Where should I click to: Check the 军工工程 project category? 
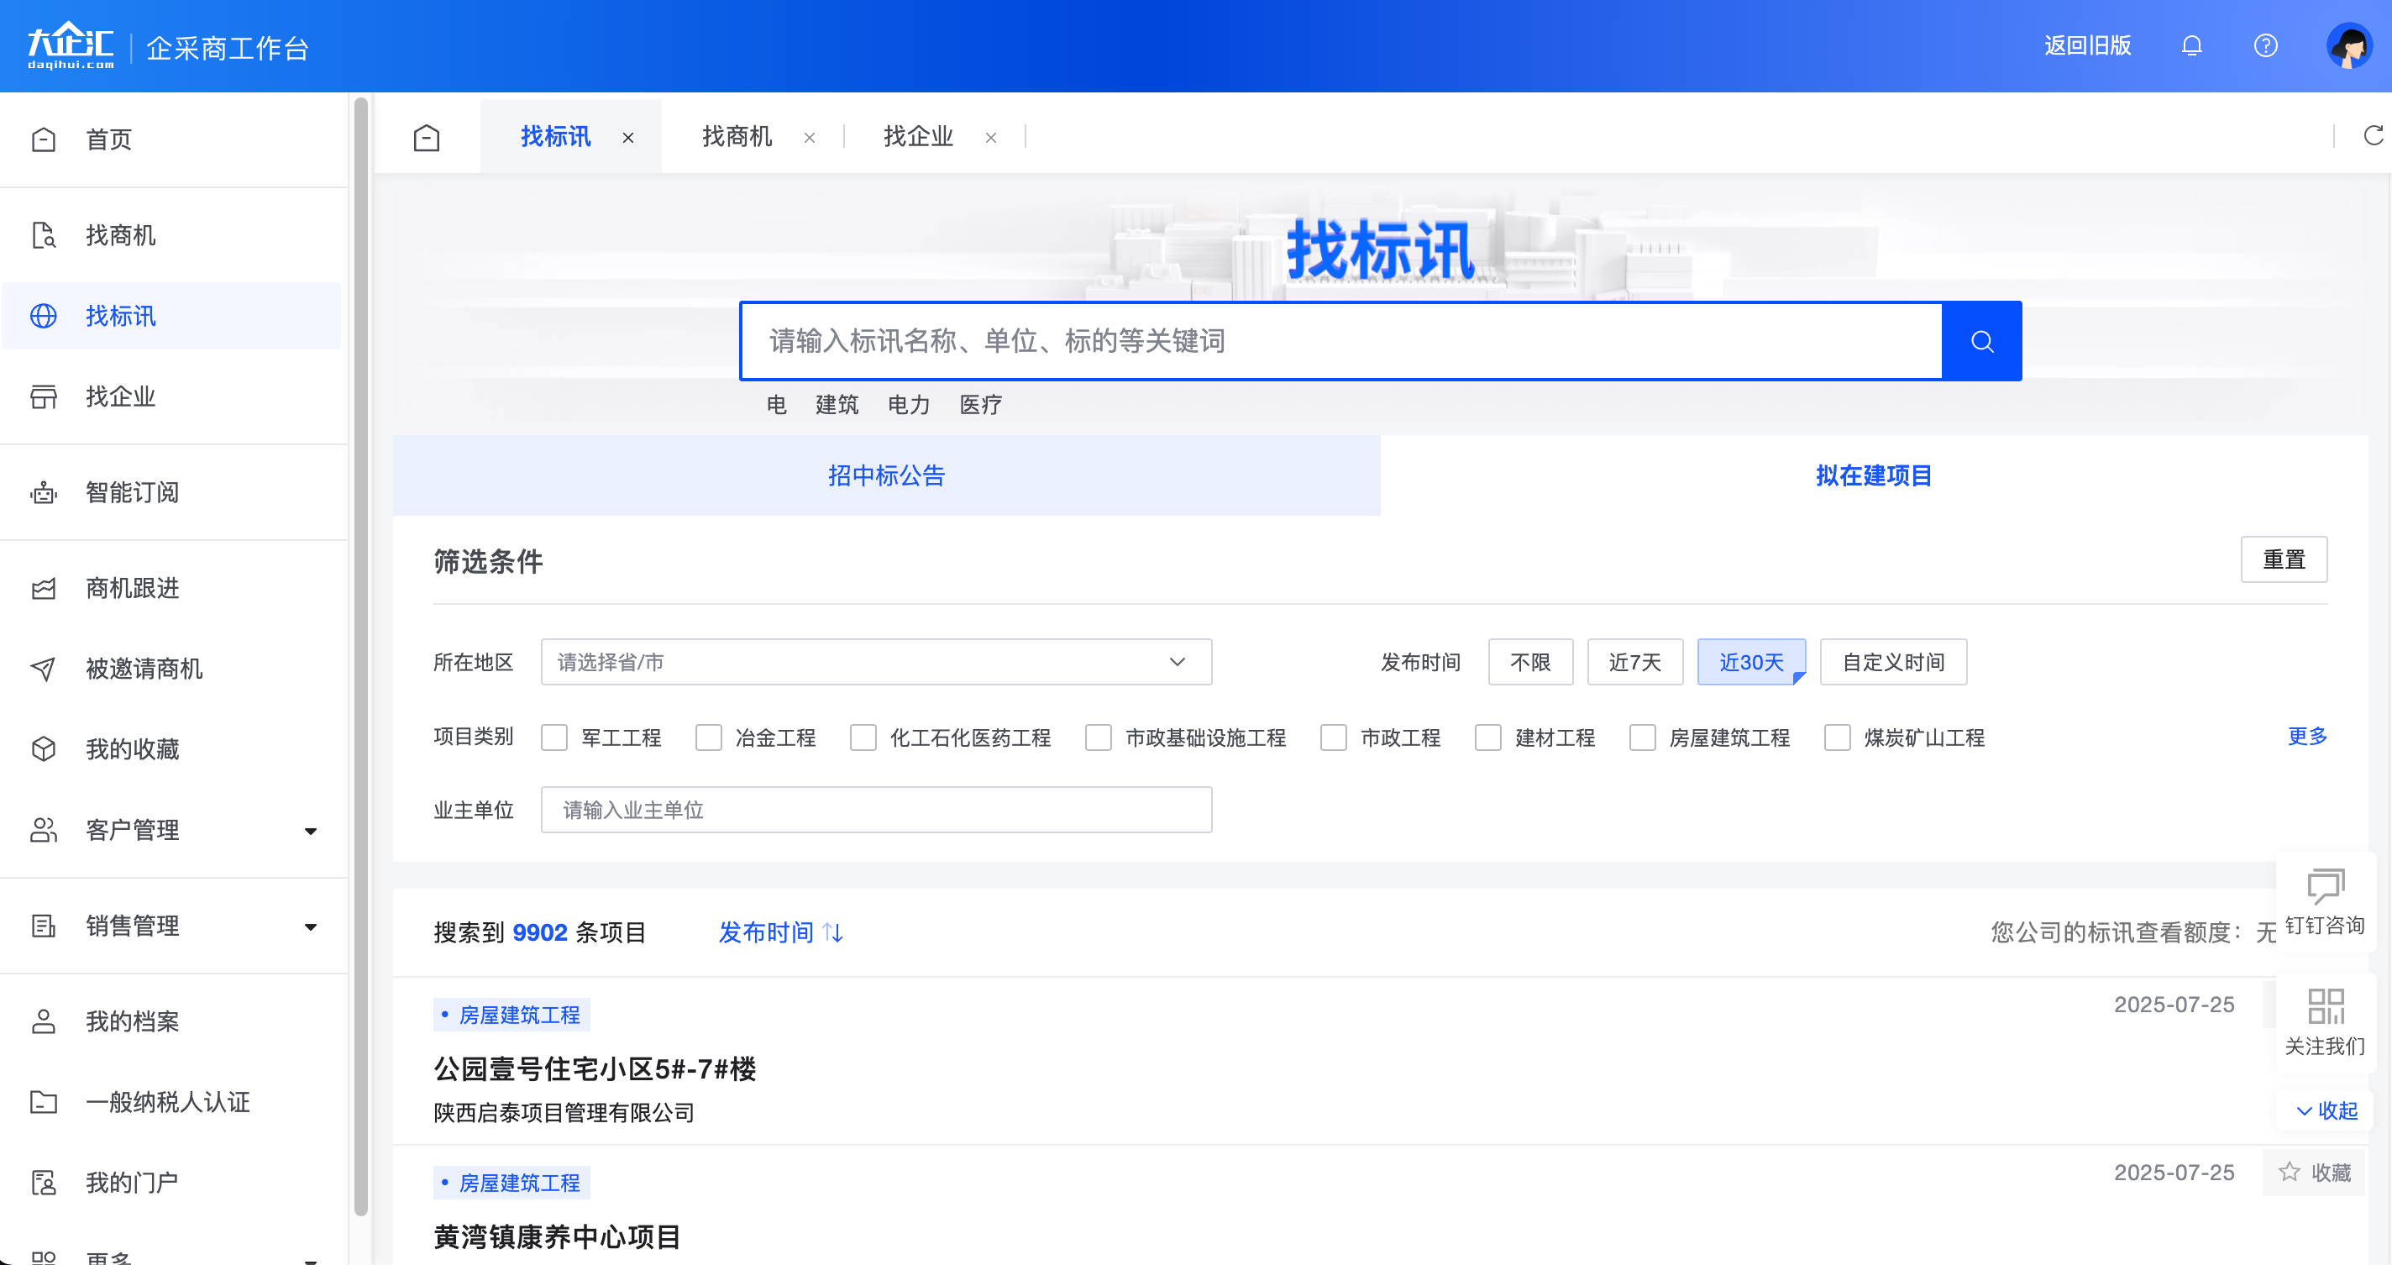click(554, 737)
